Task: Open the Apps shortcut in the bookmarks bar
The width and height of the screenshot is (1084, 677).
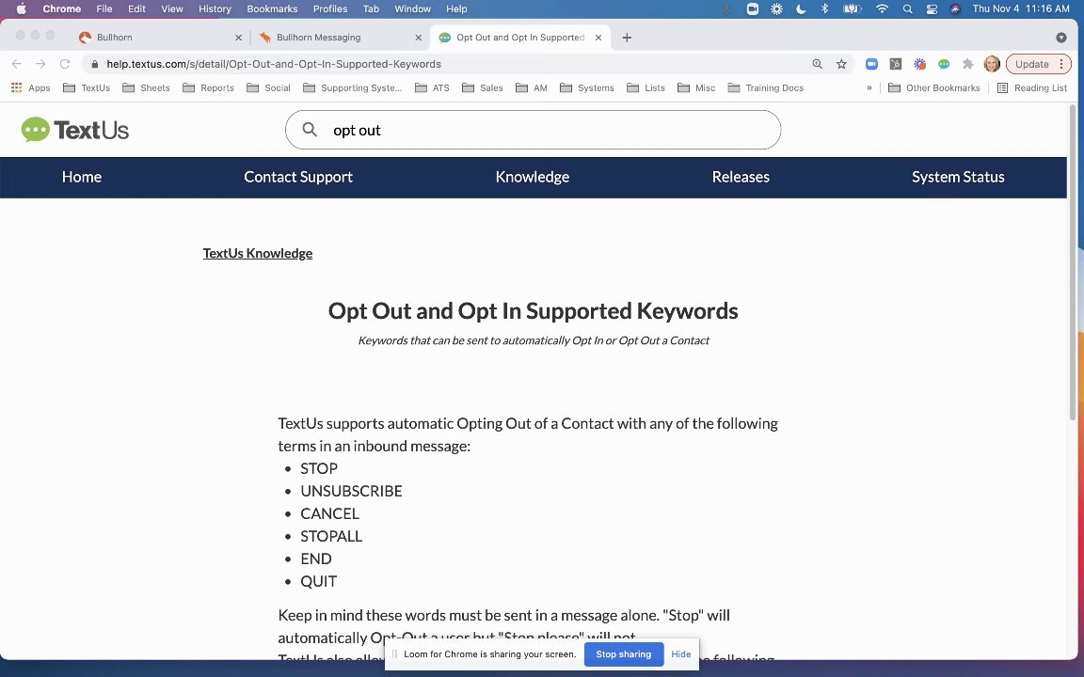Action: [30, 87]
